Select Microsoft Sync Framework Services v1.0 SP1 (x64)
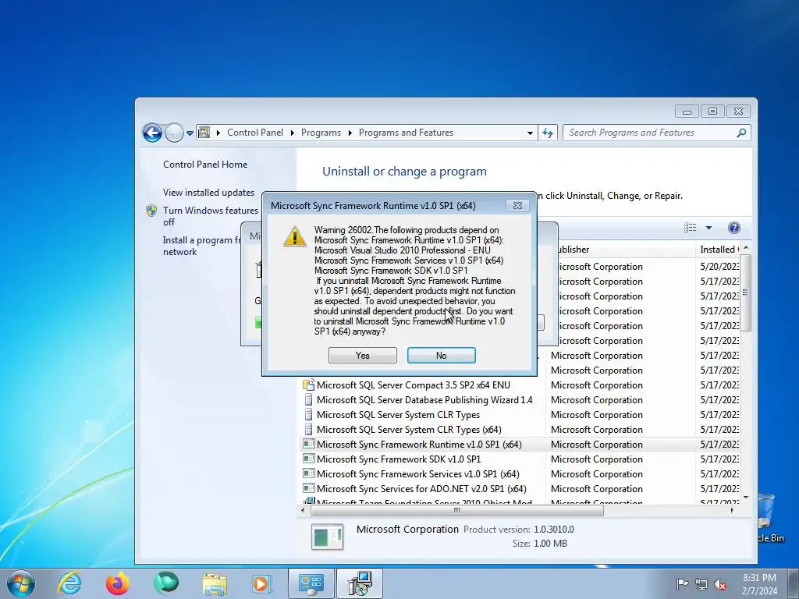Screen dimensions: 799x599 coord(418,473)
